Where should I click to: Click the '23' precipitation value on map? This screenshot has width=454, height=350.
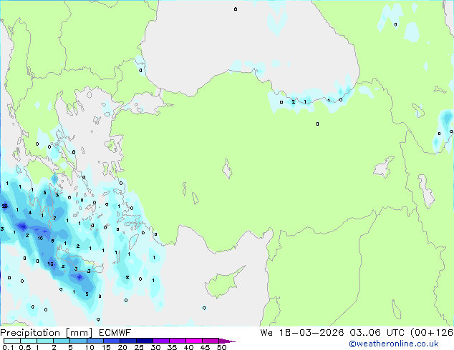pyautogui.click(x=4, y=206)
